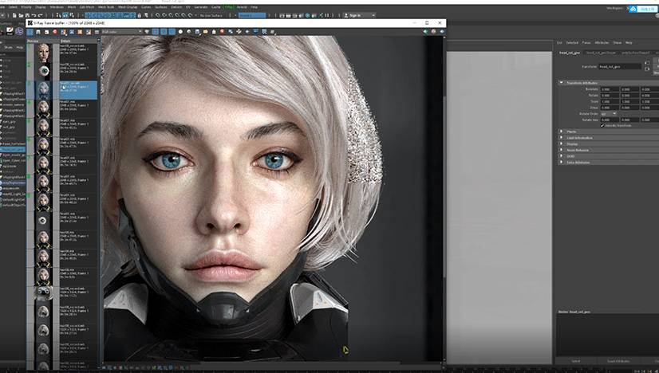Image resolution: width=659 pixels, height=373 pixels.
Task: Click the rightmost eye icon in VFB toolbar
Action: (x=442, y=32)
